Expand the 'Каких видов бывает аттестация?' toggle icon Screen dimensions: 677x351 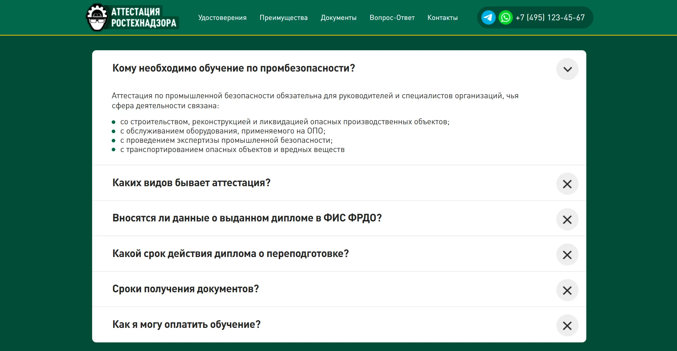(567, 184)
